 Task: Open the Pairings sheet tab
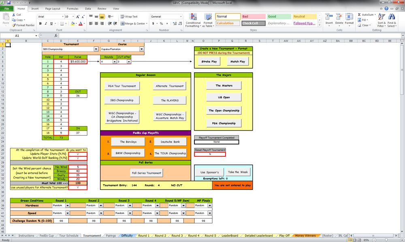(111, 236)
